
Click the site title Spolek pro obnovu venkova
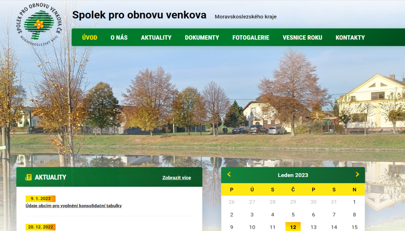139,15
